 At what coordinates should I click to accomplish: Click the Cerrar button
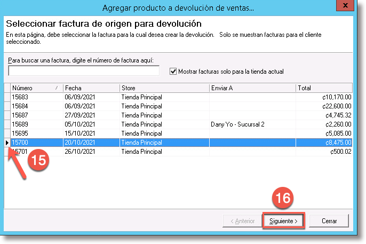coord(329,221)
